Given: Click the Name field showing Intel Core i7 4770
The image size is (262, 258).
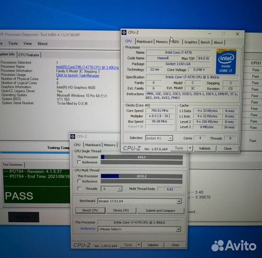Looking at the screenshot, I should click(178, 53).
